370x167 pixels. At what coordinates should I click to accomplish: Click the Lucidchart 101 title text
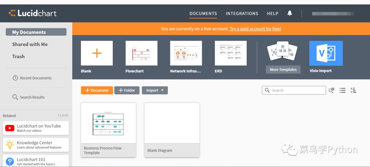coord(31,159)
